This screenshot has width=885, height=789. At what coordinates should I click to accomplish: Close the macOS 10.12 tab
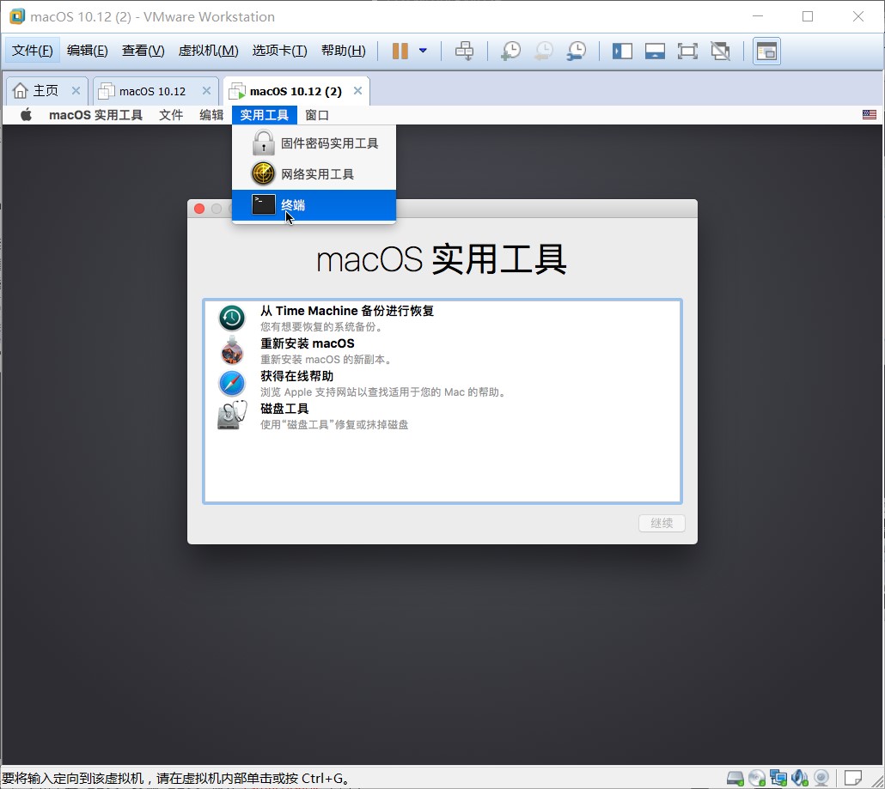click(x=206, y=91)
